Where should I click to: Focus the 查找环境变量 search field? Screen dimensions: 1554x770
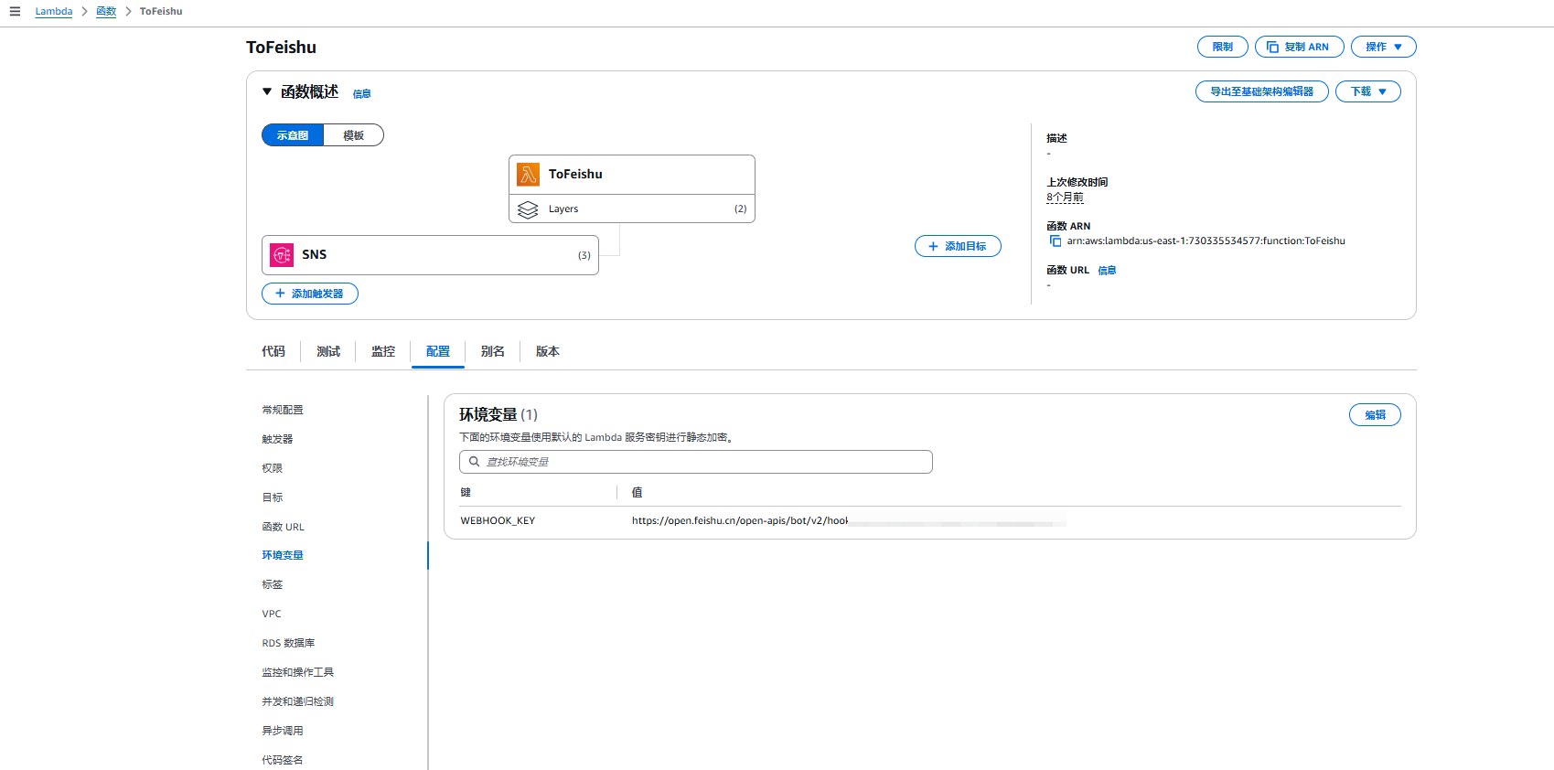695,462
